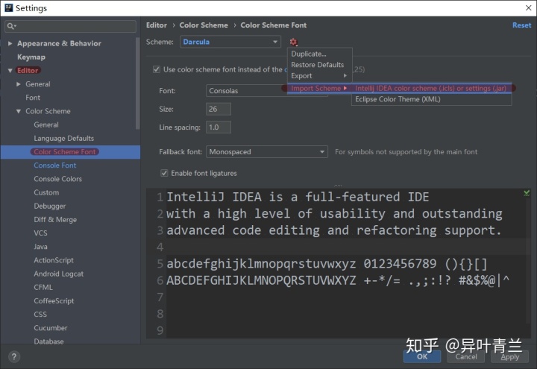Close the Settings dialog window
The image size is (537, 369).
click(529, 8)
